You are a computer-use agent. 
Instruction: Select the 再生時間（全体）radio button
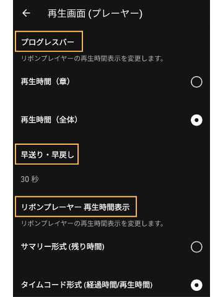pos(196,120)
